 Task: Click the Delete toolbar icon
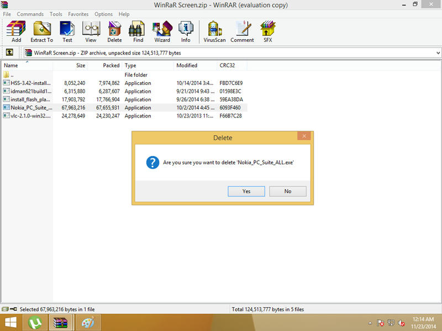(114, 31)
